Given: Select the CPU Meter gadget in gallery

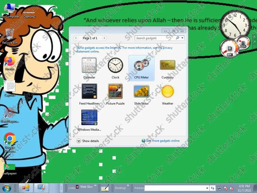Looking at the screenshot, I should pyautogui.click(x=142, y=68).
